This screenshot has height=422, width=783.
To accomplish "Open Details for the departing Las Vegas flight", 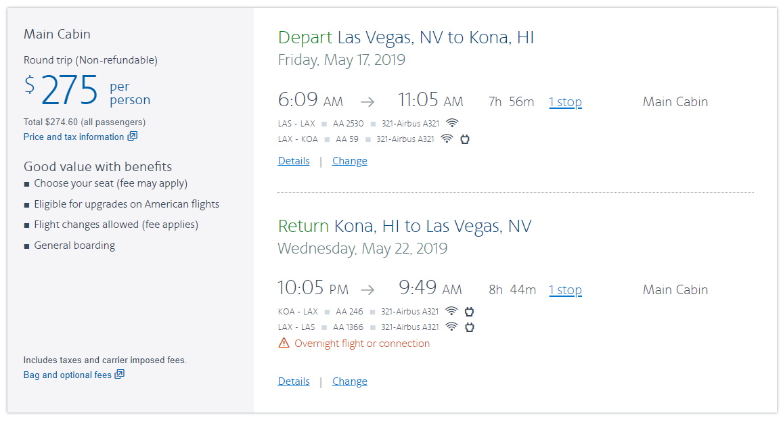I will [x=294, y=161].
